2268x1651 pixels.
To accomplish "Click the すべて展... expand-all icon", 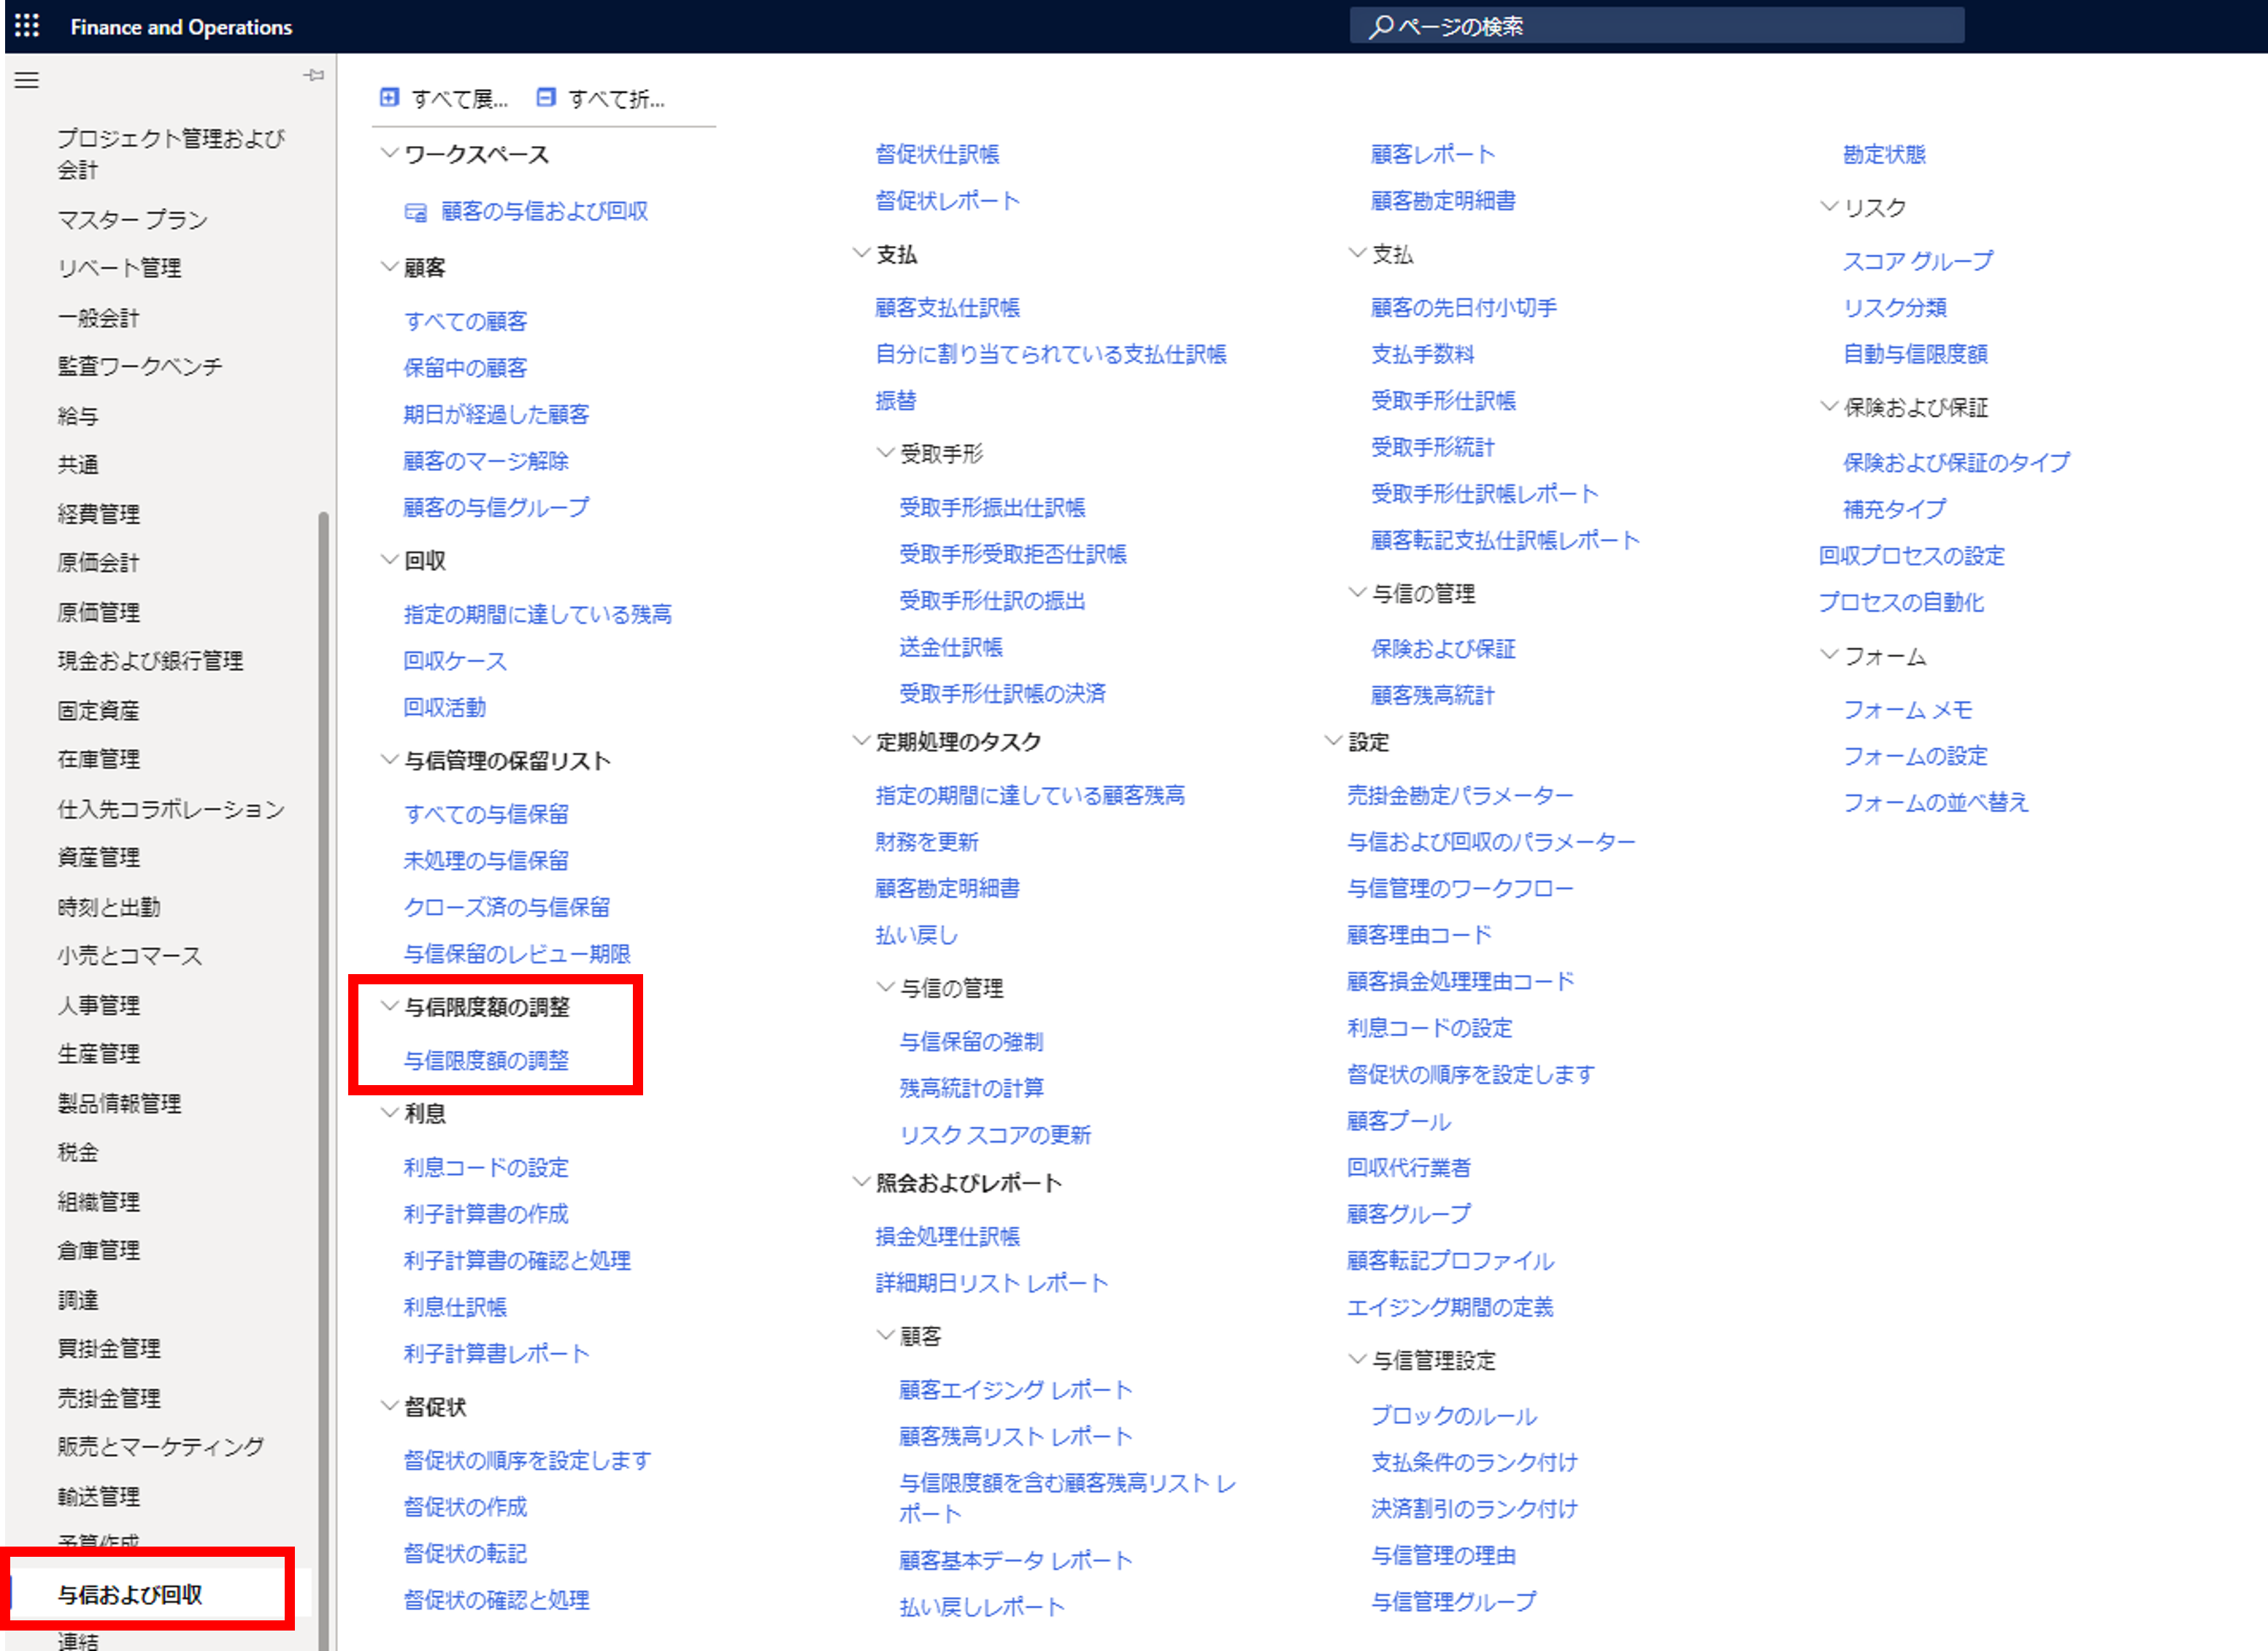I will click(x=389, y=97).
